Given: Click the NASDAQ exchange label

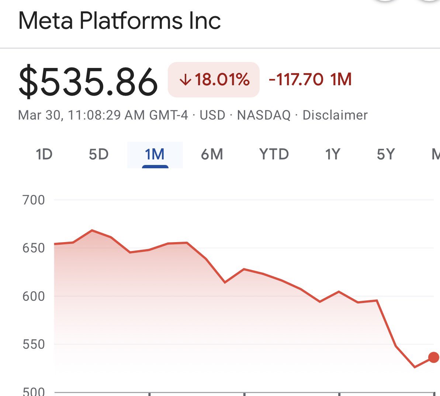Looking at the screenshot, I should click(264, 115).
